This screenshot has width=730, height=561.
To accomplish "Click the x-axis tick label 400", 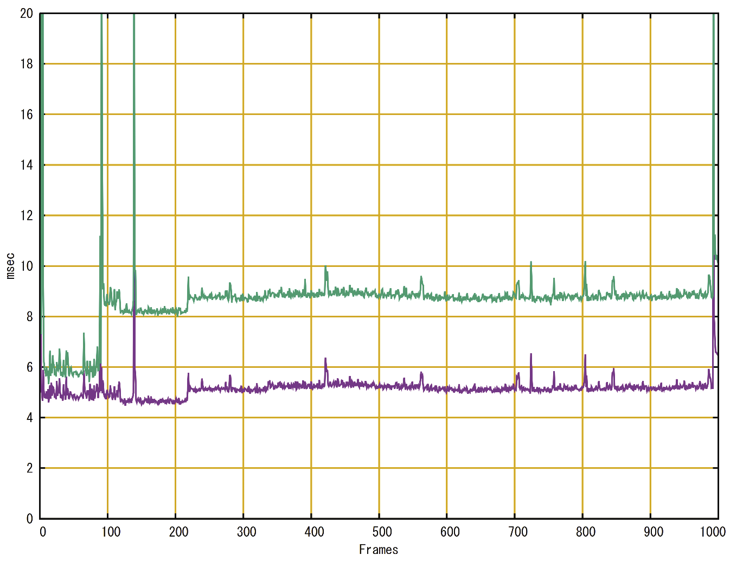I will pos(314,532).
